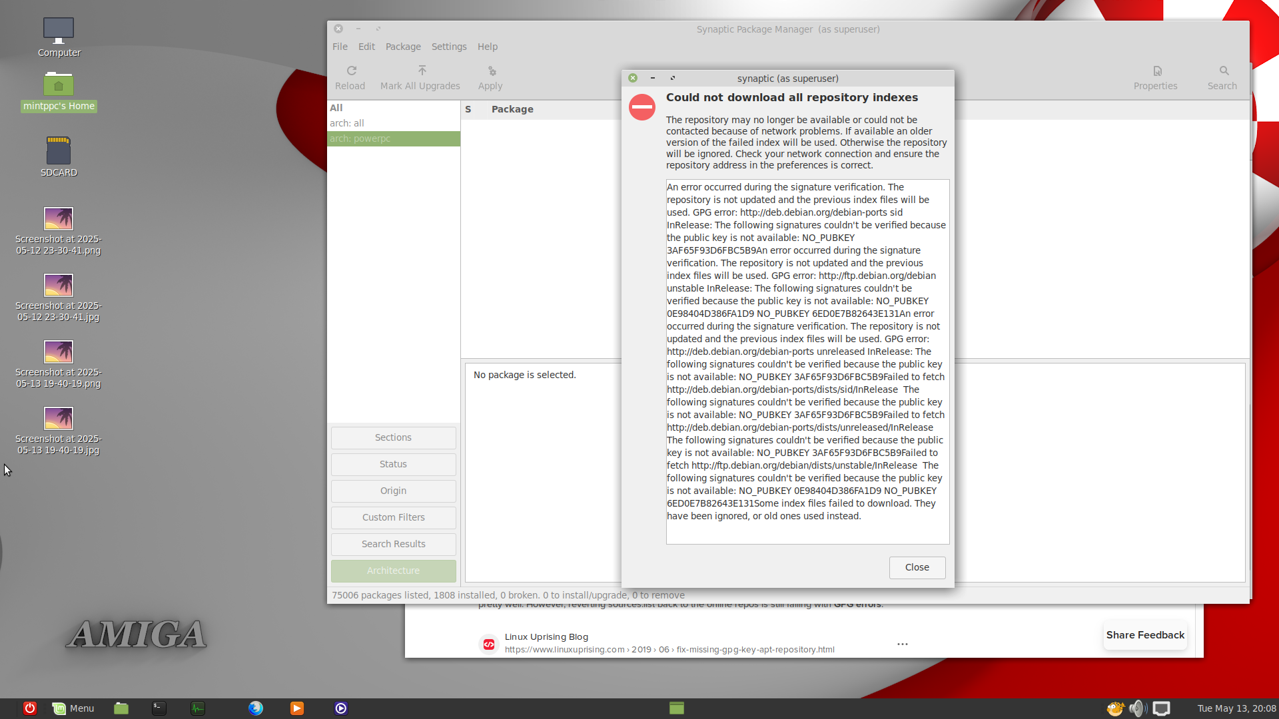
Task: Click the volume icon in system tray
Action: click(1137, 708)
